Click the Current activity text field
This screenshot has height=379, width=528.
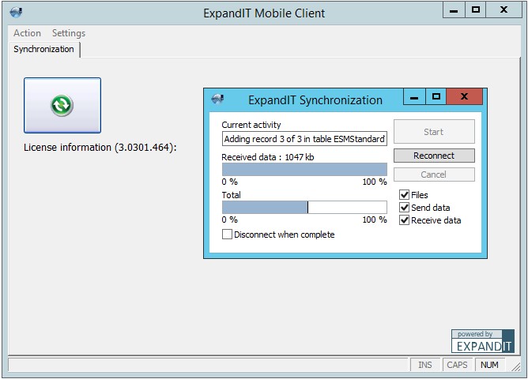point(304,139)
